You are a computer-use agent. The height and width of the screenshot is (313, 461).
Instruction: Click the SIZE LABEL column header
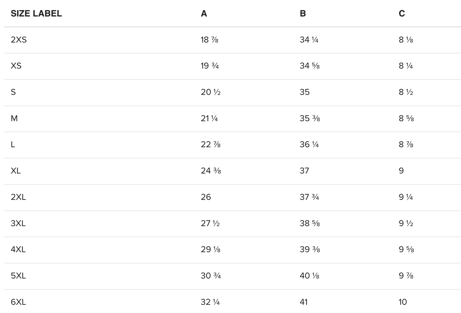pyautogui.click(x=36, y=13)
